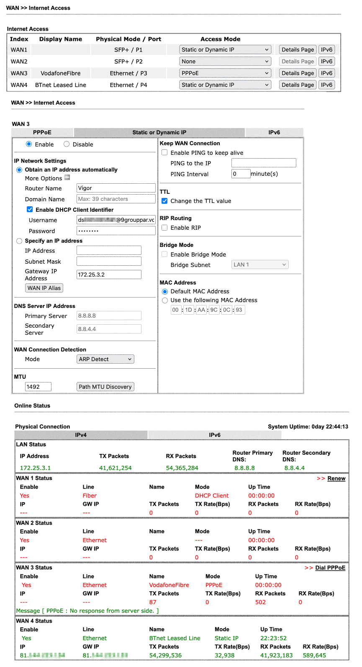Click the Gateway IP Address field
The height and width of the screenshot is (667, 362).
pos(109,274)
